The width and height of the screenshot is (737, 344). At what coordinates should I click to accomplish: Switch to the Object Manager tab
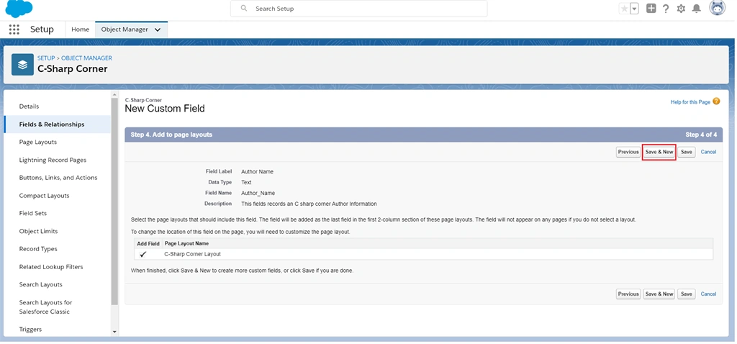[x=125, y=29]
